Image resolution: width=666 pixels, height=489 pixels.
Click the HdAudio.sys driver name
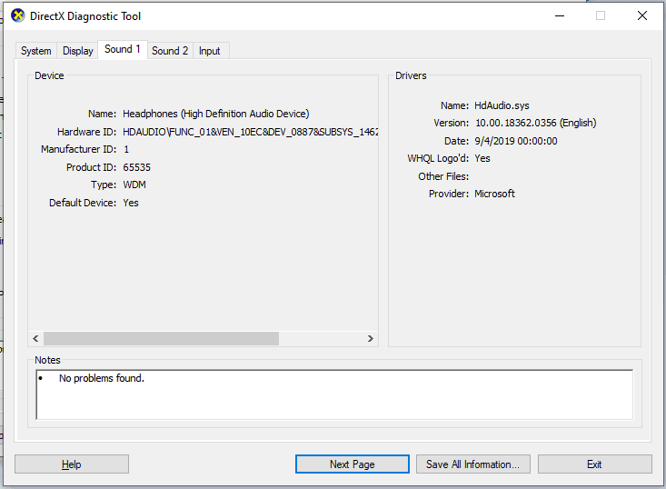[x=502, y=105]
